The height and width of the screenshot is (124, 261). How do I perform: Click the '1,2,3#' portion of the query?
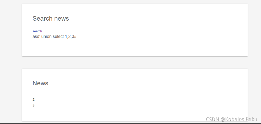[x=71, y=37]
